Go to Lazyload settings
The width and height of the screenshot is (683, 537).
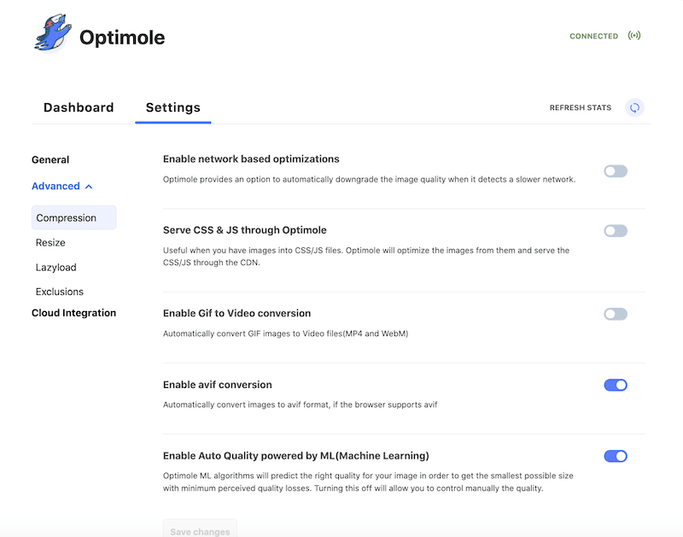coord(55,268)
